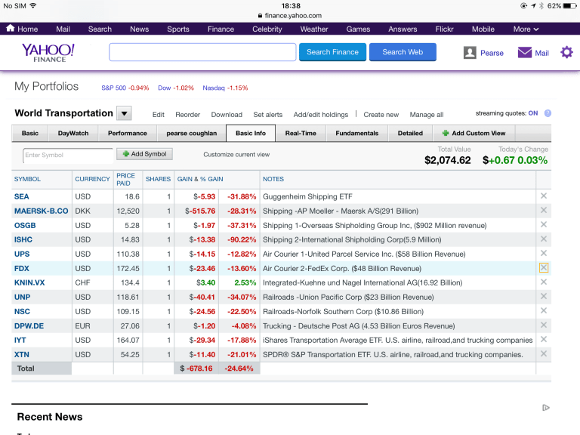Remove the NSC row with X
The width and height of the screenshot is (580, 435).
[544, 310]
